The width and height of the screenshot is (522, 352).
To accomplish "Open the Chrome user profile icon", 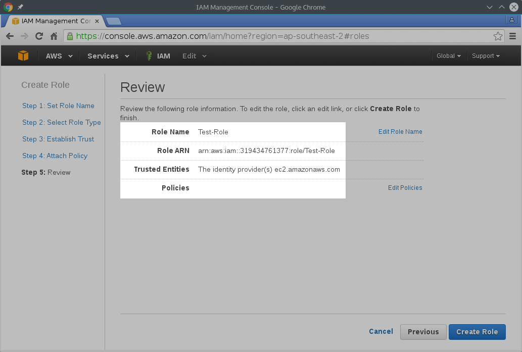I will click(512, 20).
